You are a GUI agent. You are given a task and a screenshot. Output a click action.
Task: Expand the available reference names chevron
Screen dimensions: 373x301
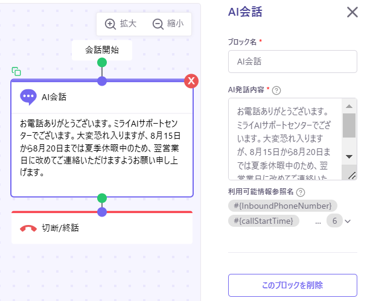(348, 221)
